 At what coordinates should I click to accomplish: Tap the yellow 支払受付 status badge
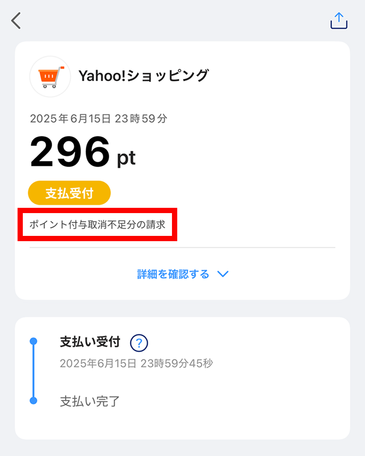pos(69,193)
